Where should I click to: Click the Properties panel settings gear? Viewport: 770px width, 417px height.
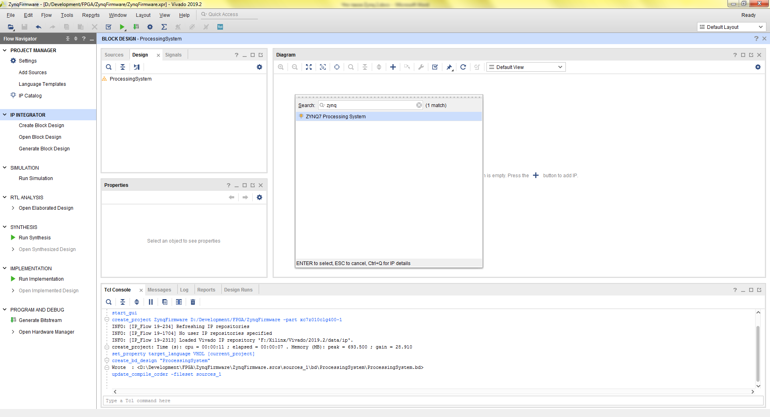[259, 197]
